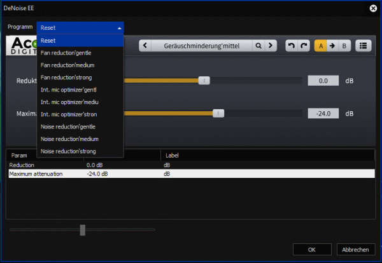Open preset search magnifier icon
This screenshot has height=263, width=382.
point(258,46)
